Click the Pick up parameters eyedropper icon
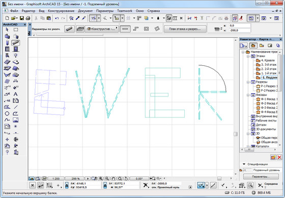285x198 pixels. (x=77, y=18)
